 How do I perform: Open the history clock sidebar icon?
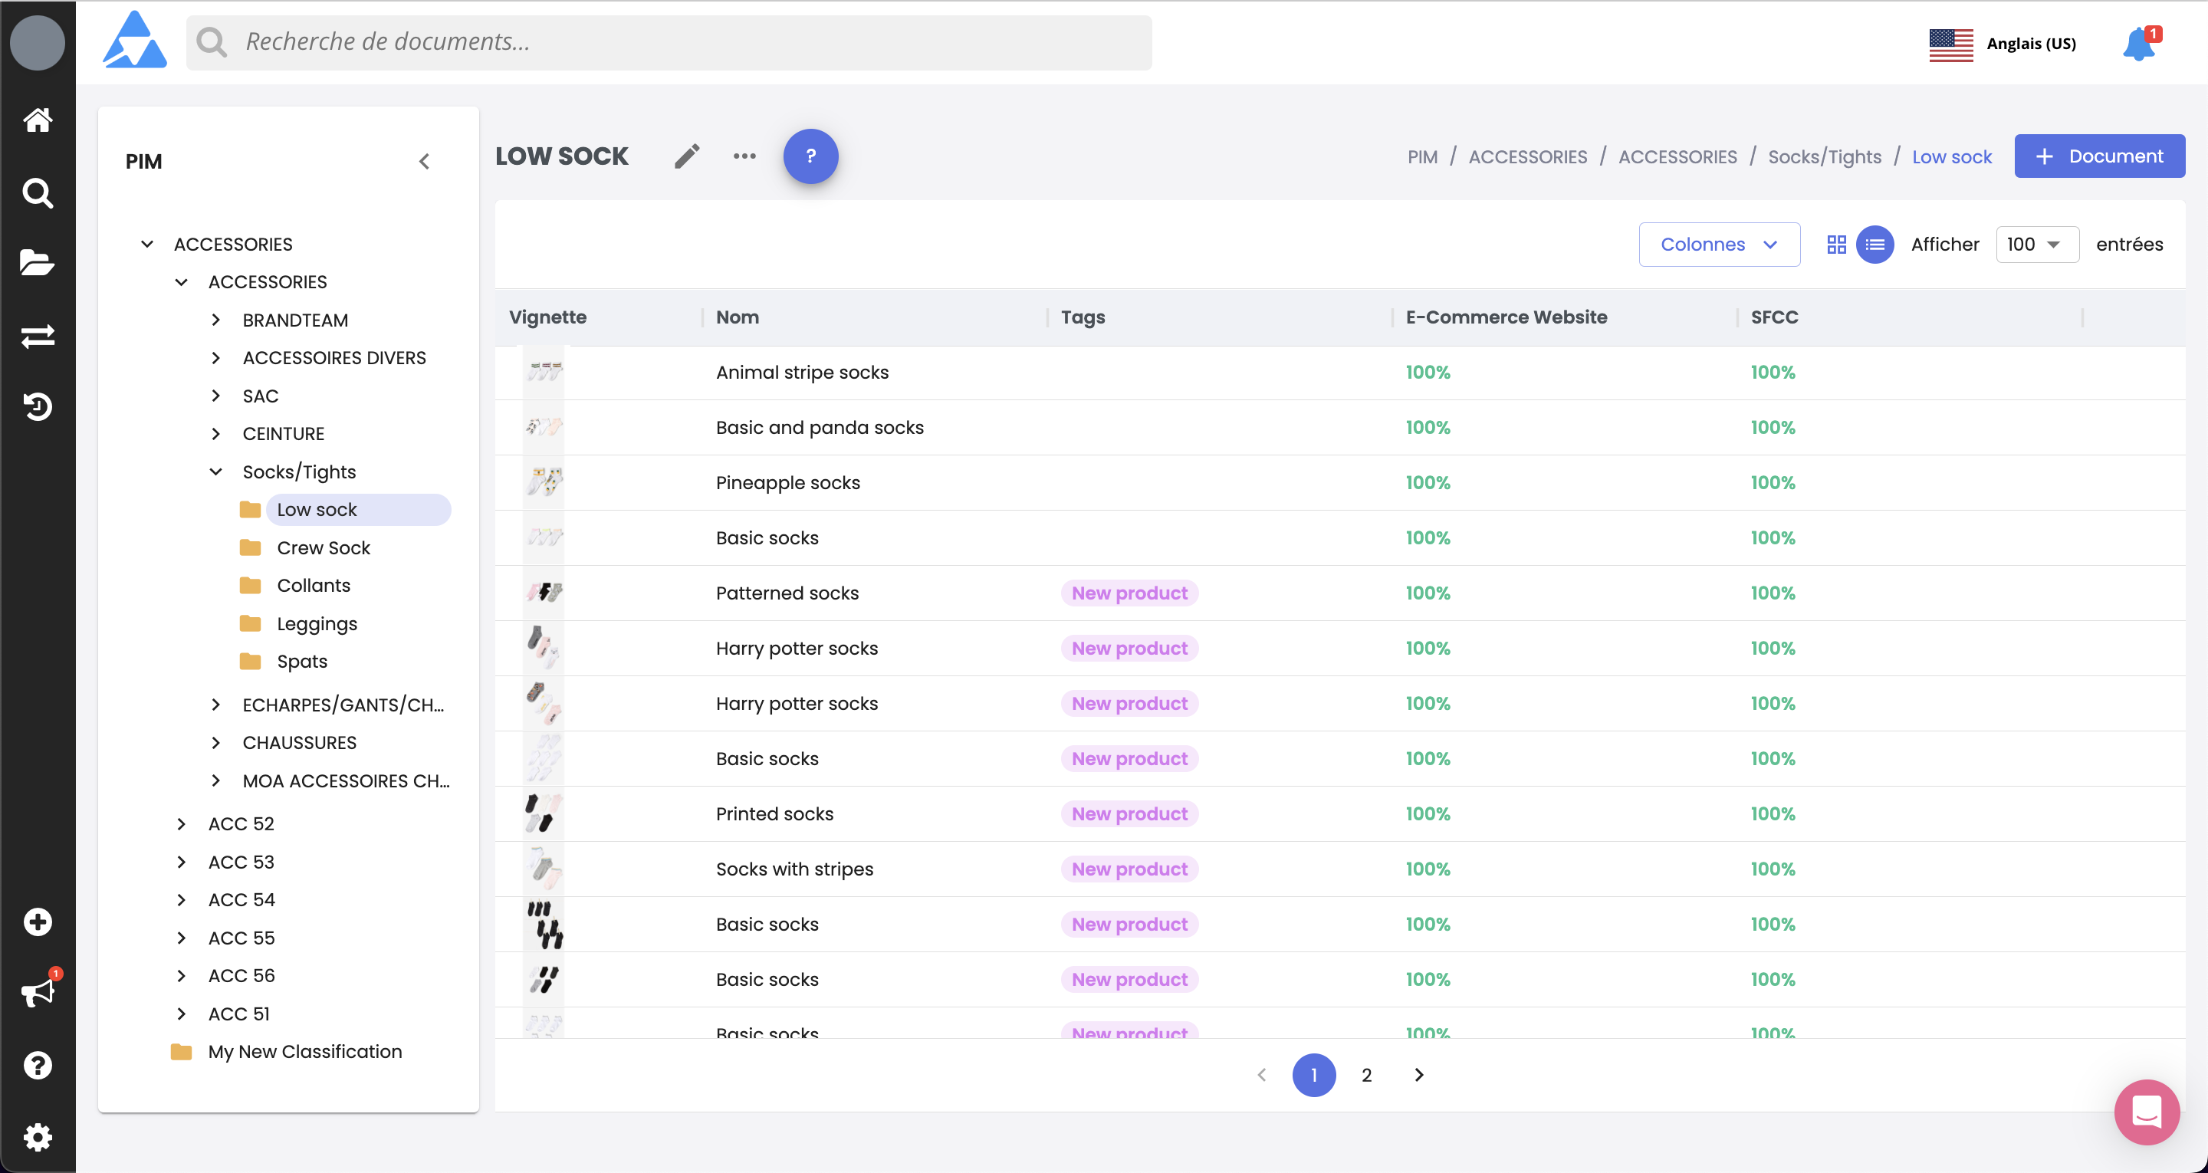click(37, 406)
